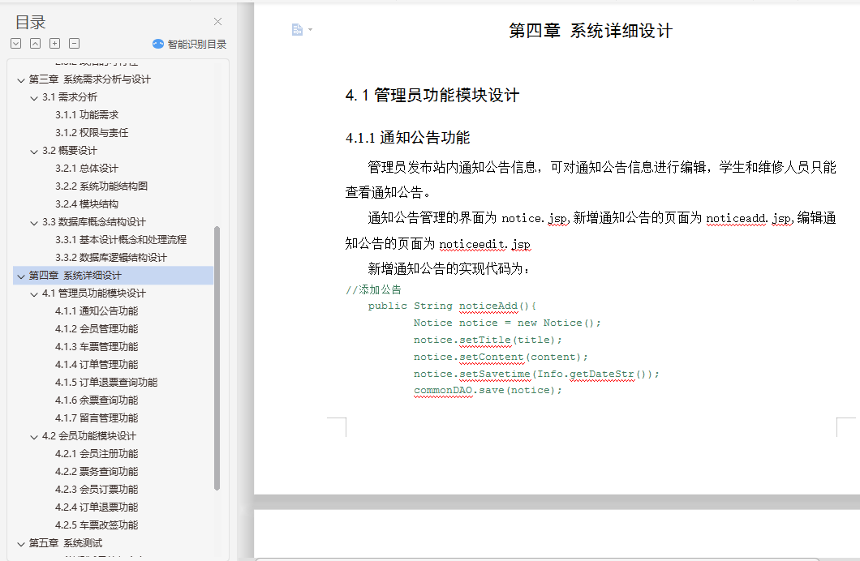Go to 4.2.5 车票改签功能
860x561 pixels.
coord(97,525)
